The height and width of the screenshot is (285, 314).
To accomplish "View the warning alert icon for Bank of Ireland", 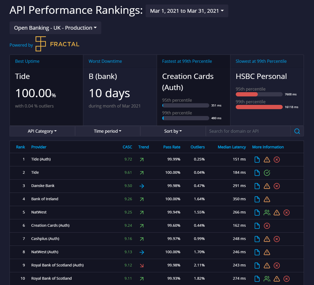I will pos(267,199).
